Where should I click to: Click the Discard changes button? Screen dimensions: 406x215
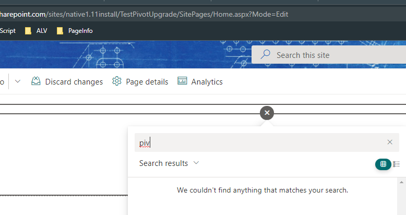click(67, 81)
